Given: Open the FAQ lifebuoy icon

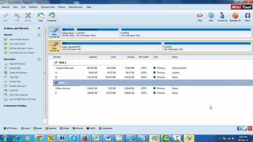Looking at the screenshot, I should point(200,17).
